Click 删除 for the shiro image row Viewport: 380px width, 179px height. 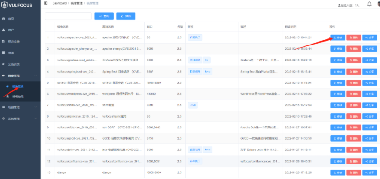point(354,105)
